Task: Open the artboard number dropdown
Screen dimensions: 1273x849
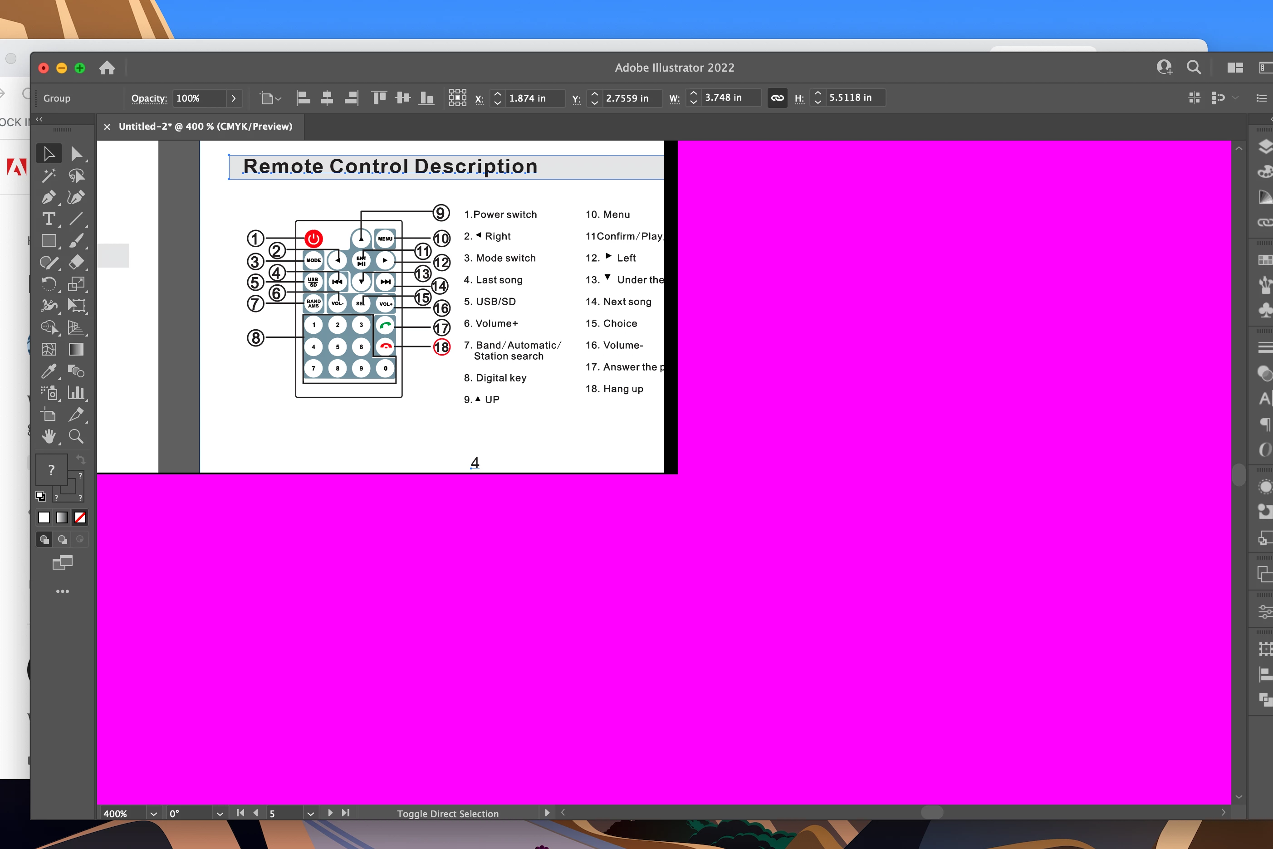Action: pos(310,813)
